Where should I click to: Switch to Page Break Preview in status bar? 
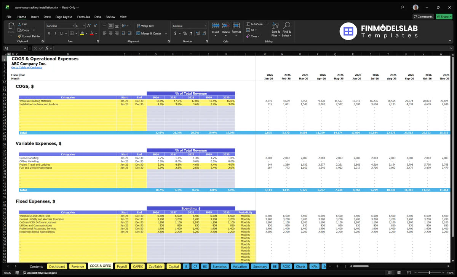pyautogui.click(x=409, y=273)
